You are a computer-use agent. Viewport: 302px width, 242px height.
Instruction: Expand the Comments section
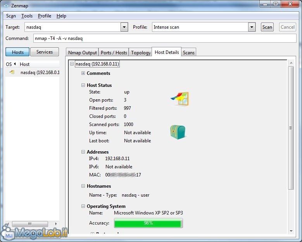[x=83, y=73]
